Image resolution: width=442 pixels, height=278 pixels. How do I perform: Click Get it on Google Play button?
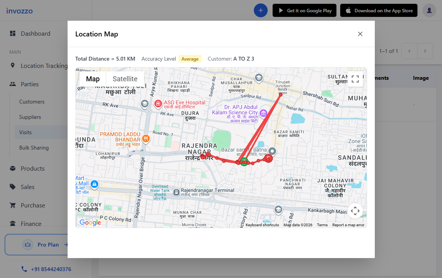tap(305, 11)
